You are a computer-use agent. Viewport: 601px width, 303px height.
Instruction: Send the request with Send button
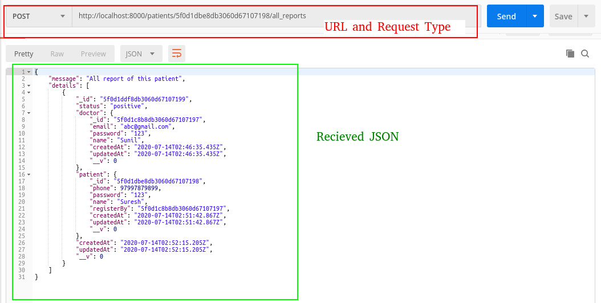pyautogui.click(x=506, y=16)
